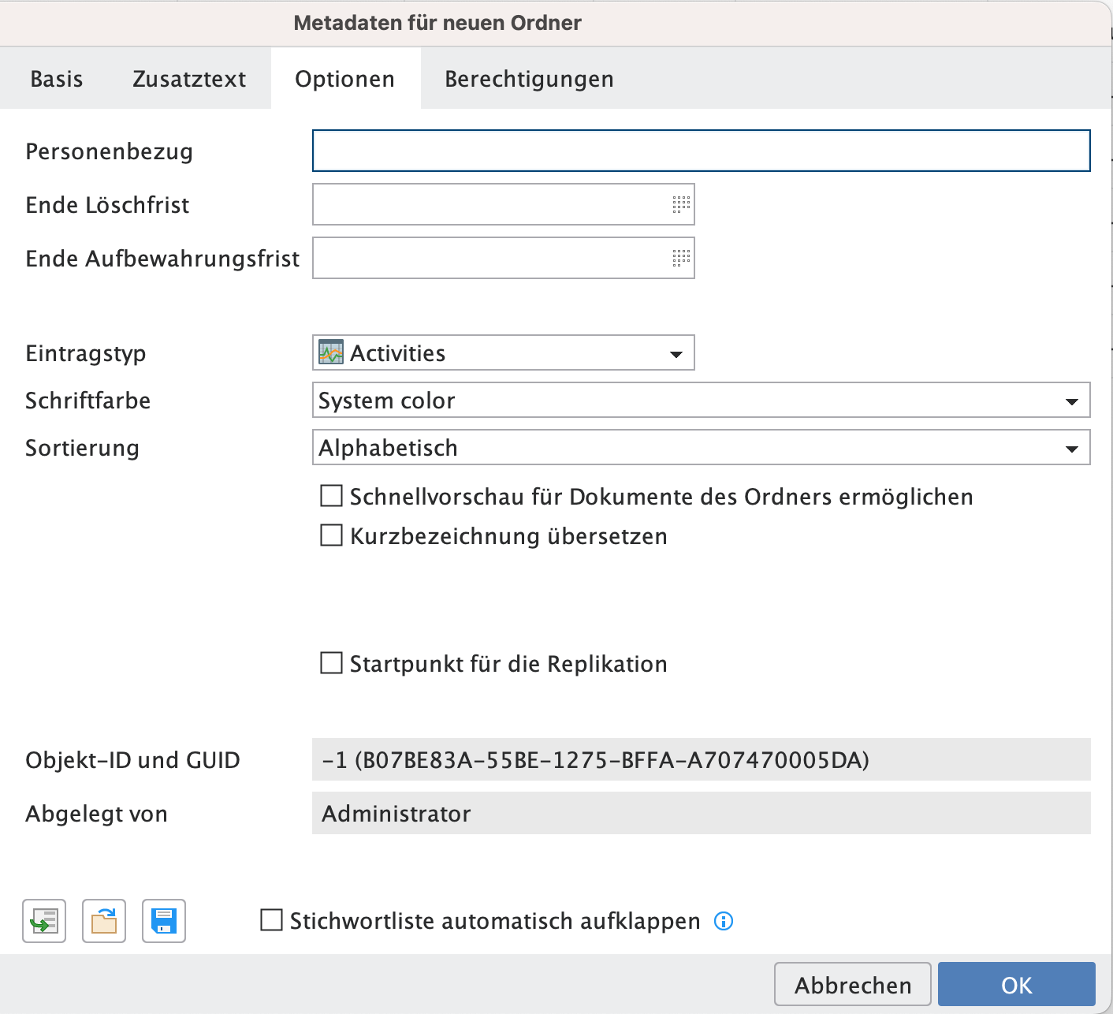Click the green-arrow form icon button
The height and width of the screenshot is (1014, 1113).
(44, 921)
